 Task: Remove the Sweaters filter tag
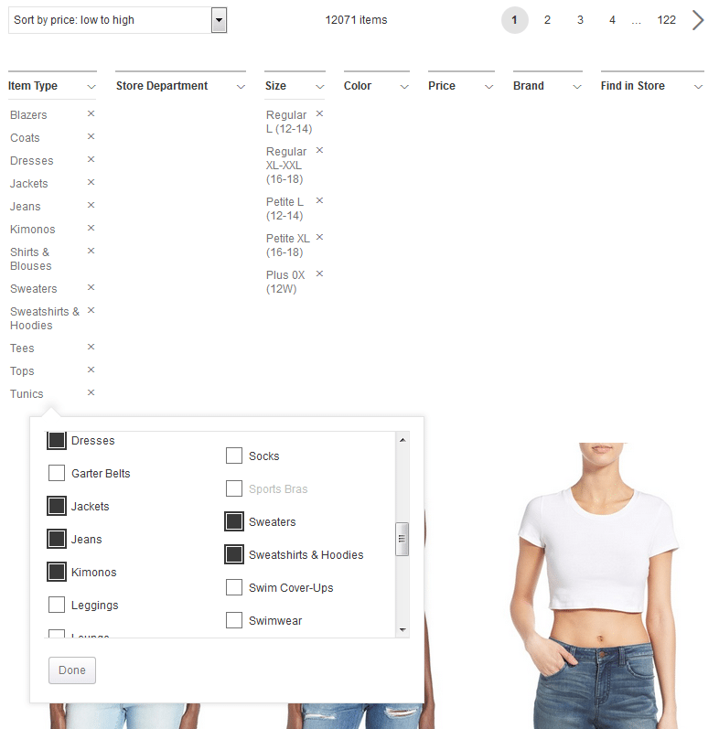[x=91, y=288]
